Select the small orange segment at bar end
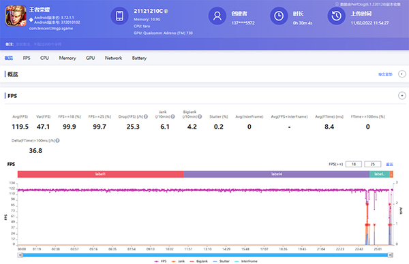Viewport: 409px width, 264px height. point(391,174)
